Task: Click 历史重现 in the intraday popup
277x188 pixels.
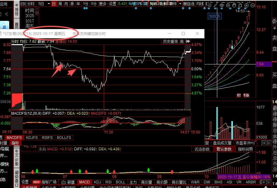Action: pyautogui.click(x=170, y=41)
